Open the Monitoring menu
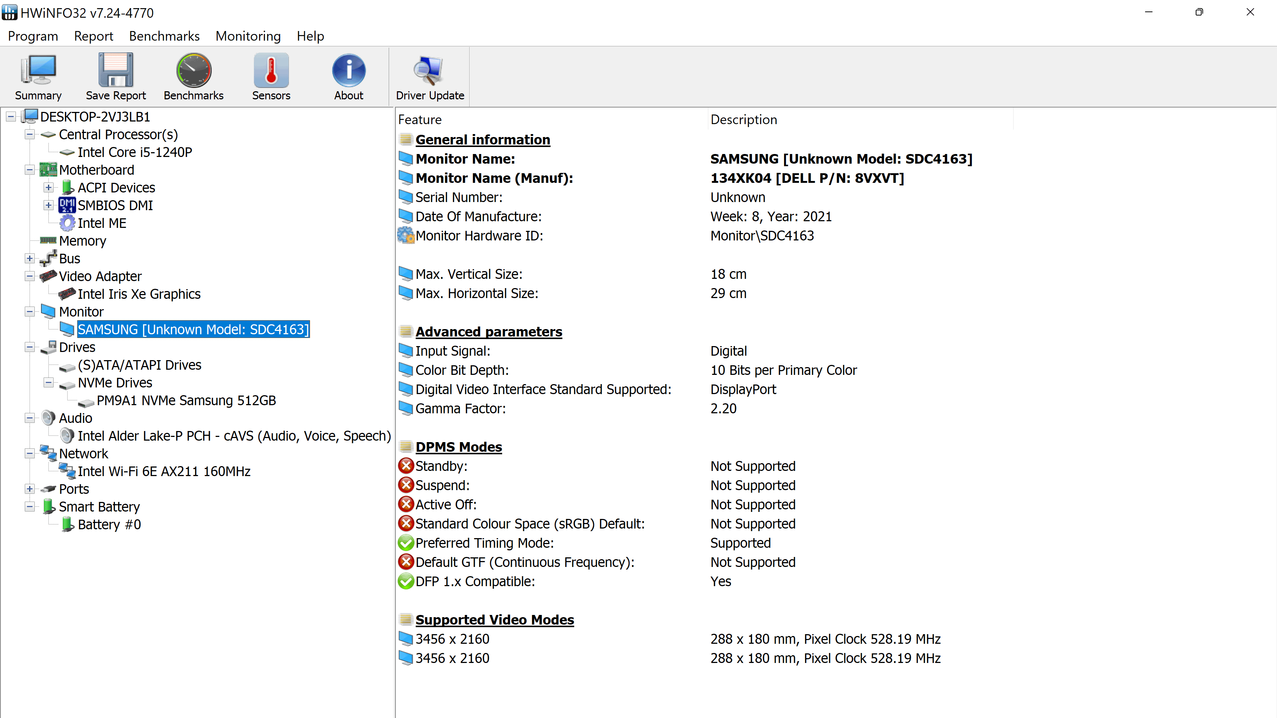This screenshot has width=1277, height=718. 248,36
